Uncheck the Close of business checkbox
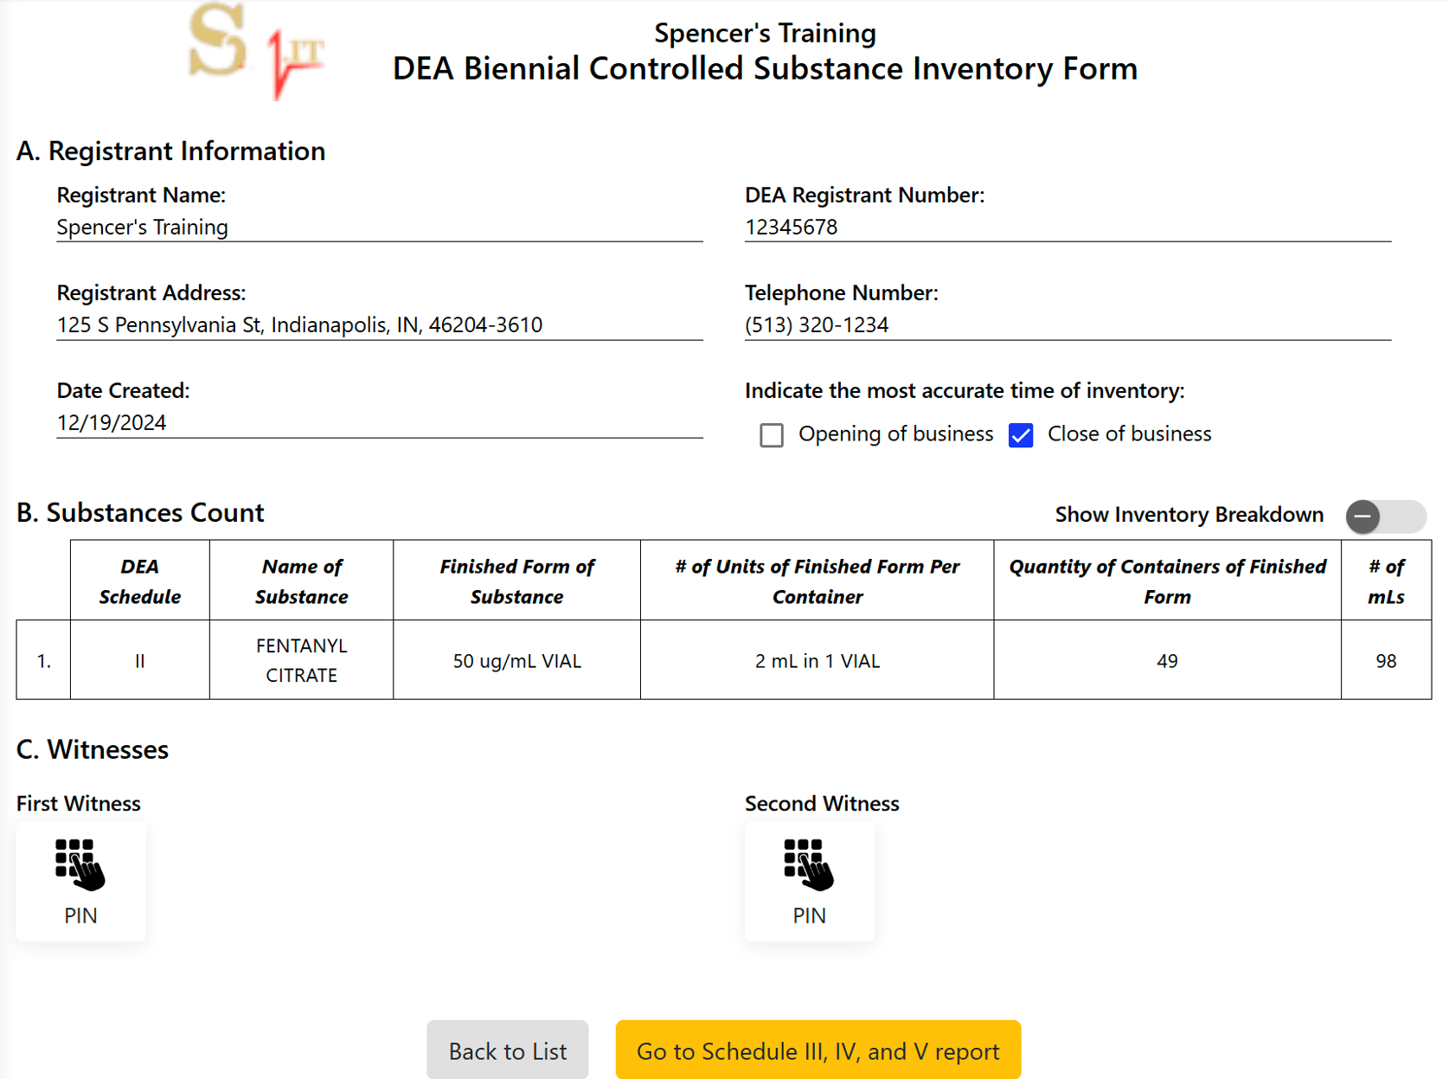 (x=1021, y=435)
